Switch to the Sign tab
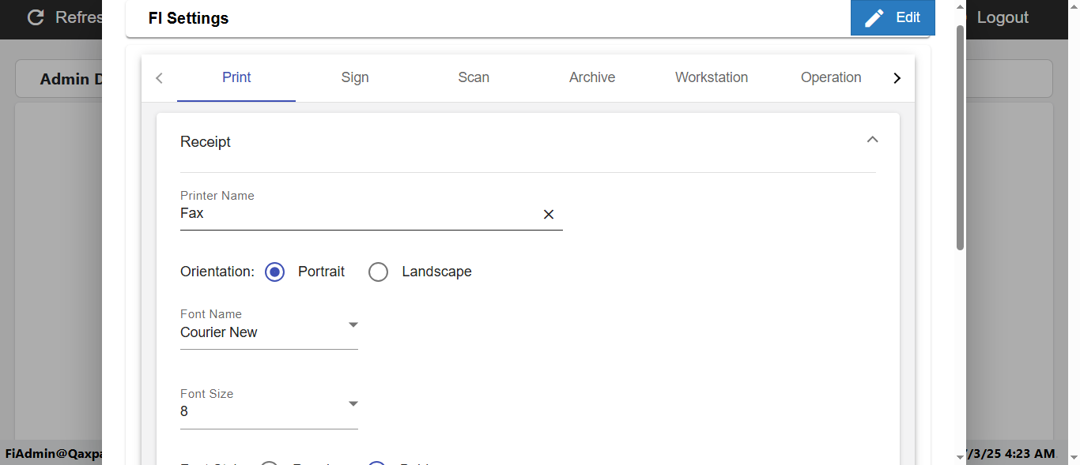Screen dimensions: 1080x465 click(x=355, y=77)
